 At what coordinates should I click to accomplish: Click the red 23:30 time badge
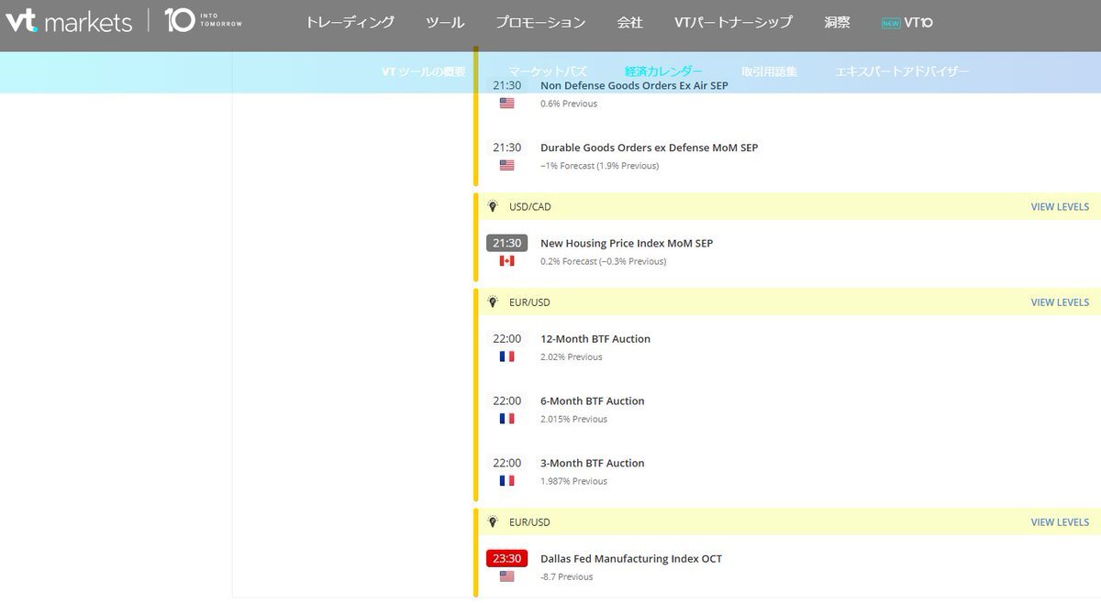(x=506, y=558)
